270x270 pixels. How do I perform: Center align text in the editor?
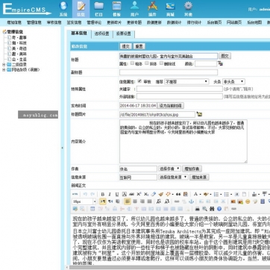(x=135, y=201)
